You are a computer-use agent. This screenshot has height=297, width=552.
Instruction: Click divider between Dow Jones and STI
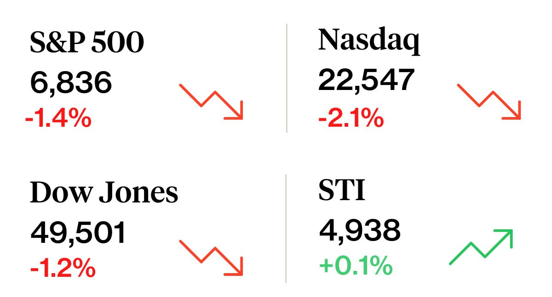286,228
